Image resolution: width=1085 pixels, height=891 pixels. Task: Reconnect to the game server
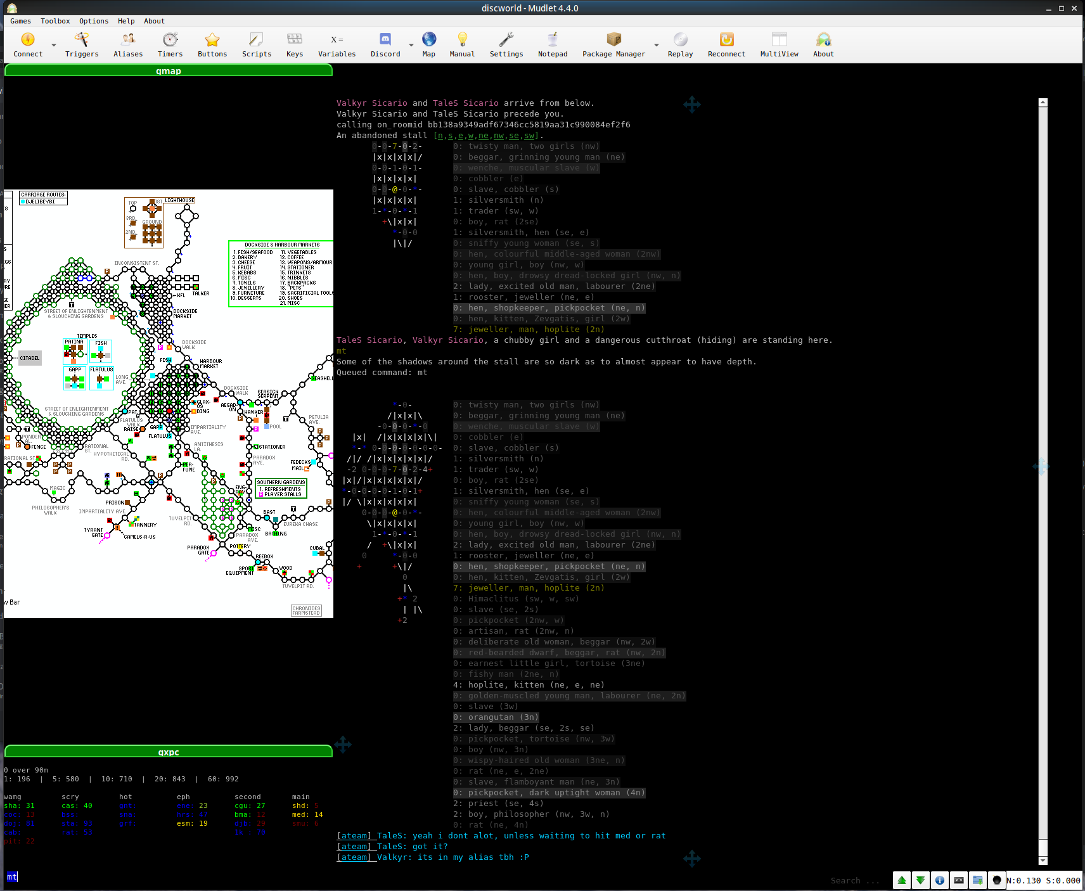[x=726, y=45]
